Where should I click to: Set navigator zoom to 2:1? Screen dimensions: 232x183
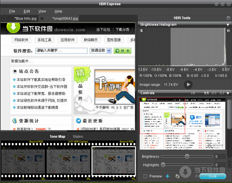pos(214,93)
